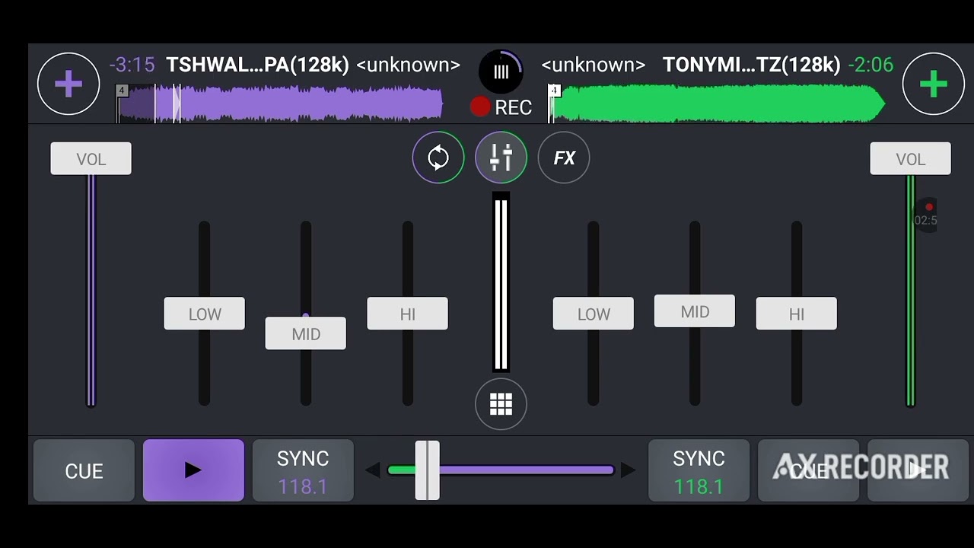Open the loop panel with circular arrows icon

(x=438, y=158)
